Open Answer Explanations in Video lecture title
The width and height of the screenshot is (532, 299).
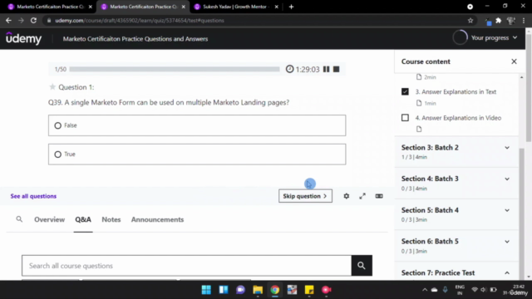(458, 118)
